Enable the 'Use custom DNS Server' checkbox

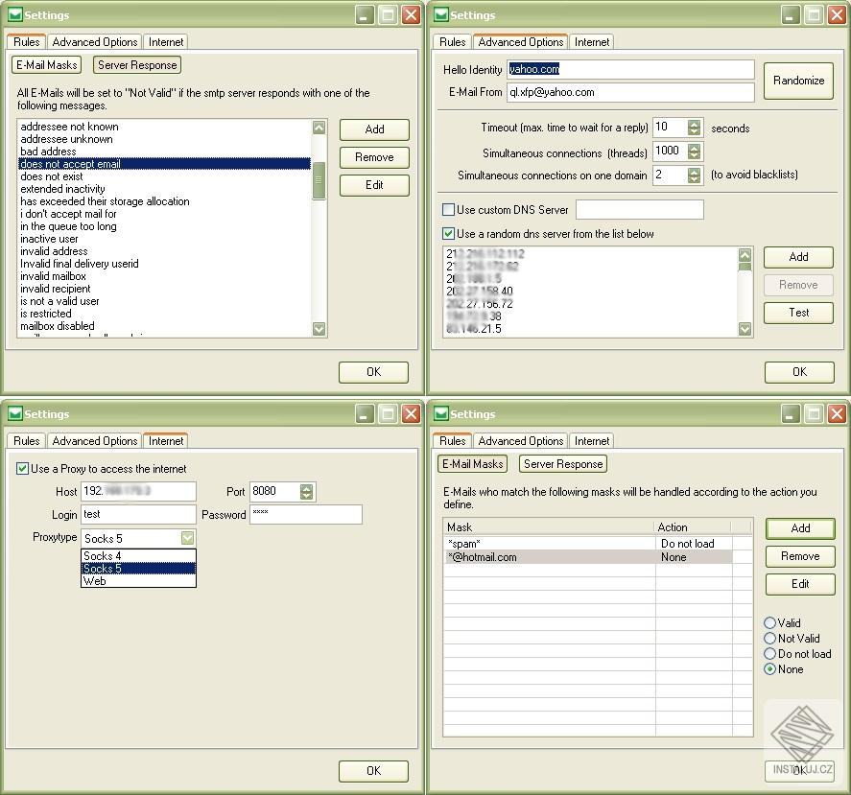(447, 209)
